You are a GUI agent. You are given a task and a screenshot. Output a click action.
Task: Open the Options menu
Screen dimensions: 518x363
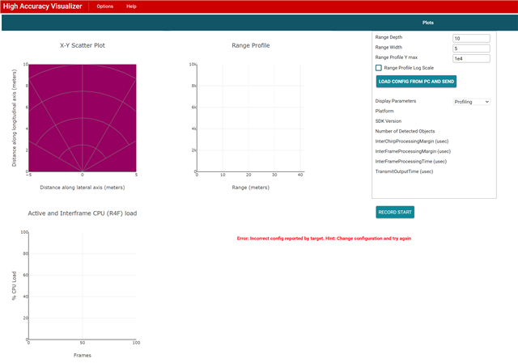point(104,6)
